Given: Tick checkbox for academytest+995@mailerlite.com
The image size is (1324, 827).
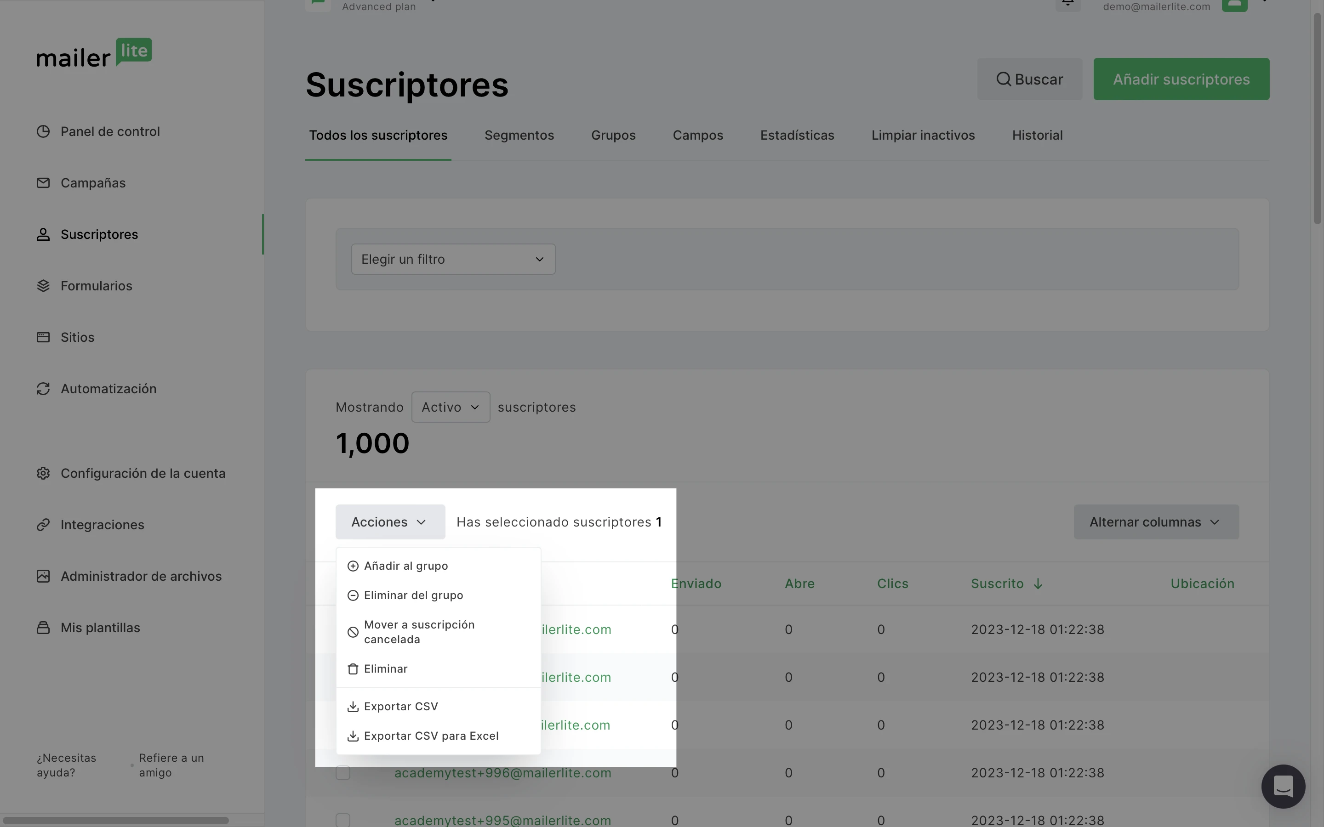Looking at the screenshot, I should click(343, 821).
